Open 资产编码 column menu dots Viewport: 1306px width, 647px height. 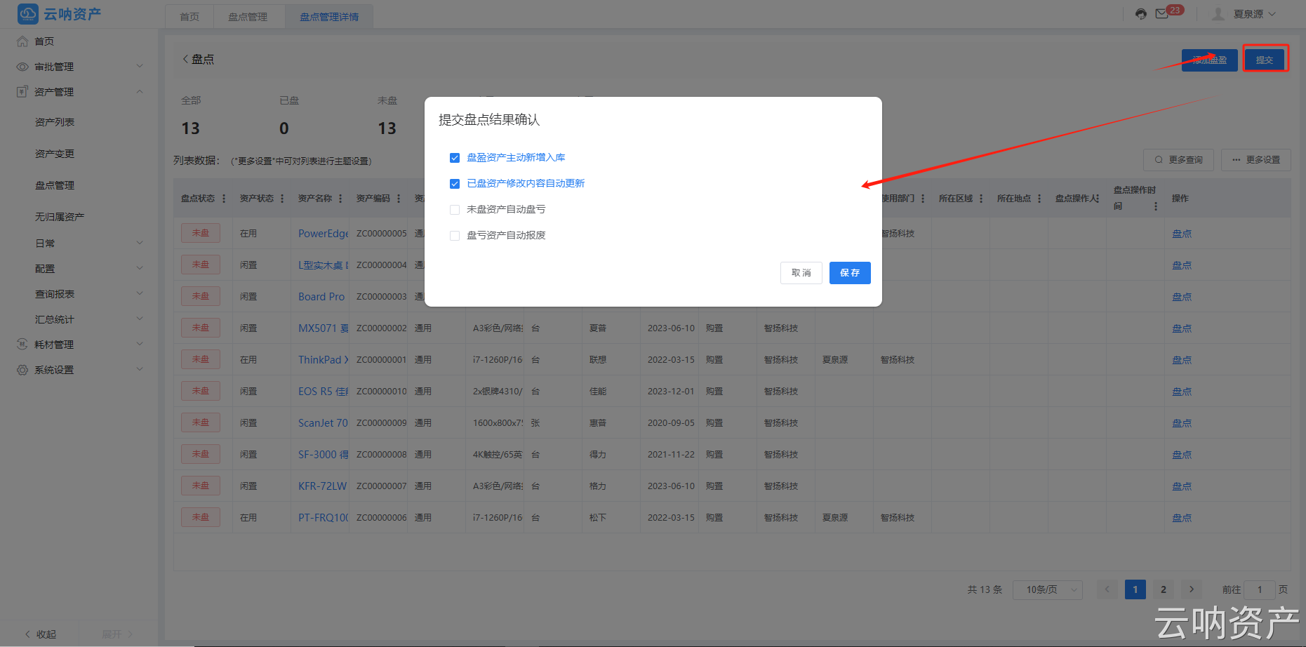point(399,199)
